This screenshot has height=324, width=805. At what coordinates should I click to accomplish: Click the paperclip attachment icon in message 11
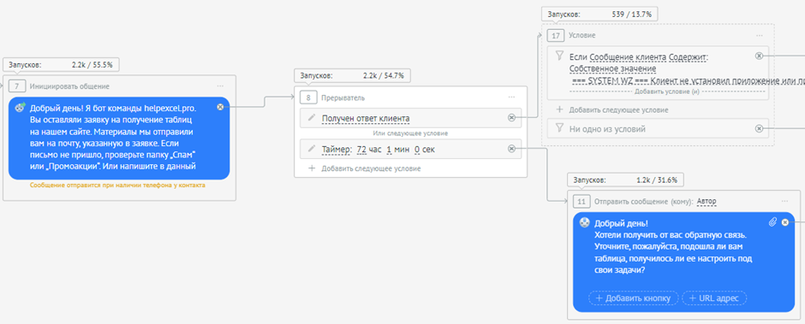click(x=772, y=222)
